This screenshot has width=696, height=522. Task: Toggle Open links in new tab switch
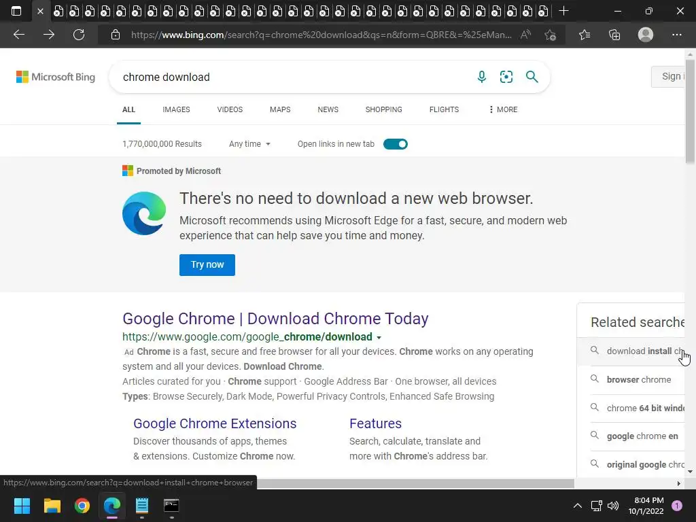[395, 144]
